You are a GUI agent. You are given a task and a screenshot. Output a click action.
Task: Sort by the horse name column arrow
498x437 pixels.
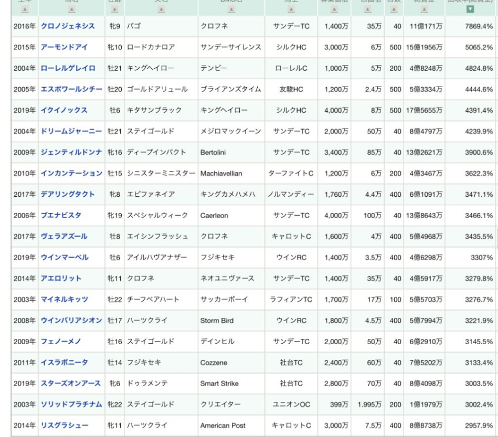(72, 9)
